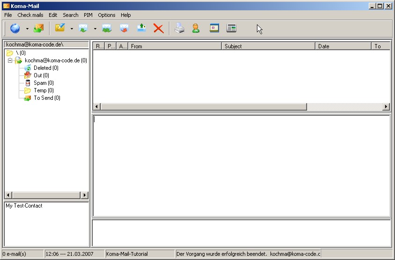Open the dropdown arrow beside the globe icon
Image resolution: width=395 pixels, height=260 pixels.
27,29
